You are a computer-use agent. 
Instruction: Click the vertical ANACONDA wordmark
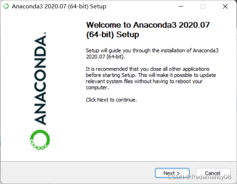[x=40, y=80]
